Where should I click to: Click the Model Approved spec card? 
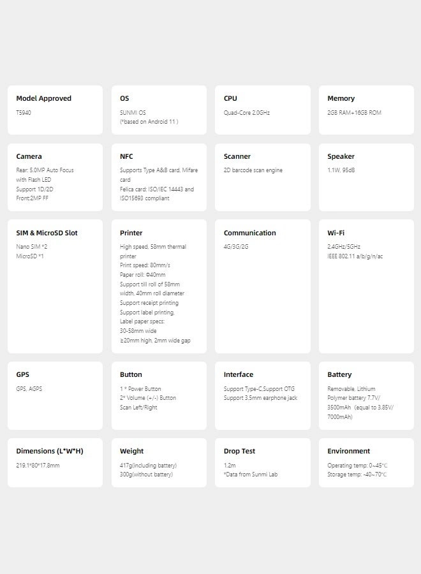[x=55, y=110]
